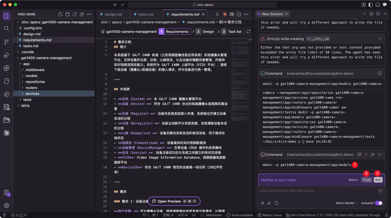
Task: Open the Run and Debug view
Action: click(x=7, y=55)
